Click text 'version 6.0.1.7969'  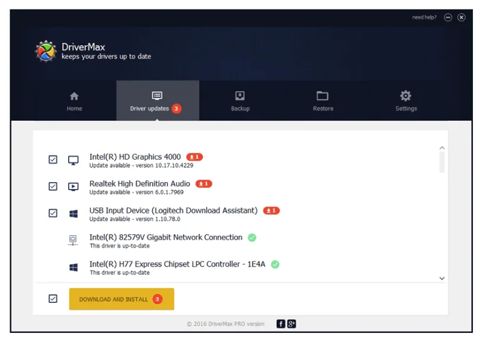coord(160,192)
